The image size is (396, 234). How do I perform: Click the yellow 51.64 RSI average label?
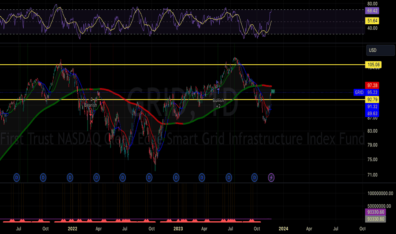[372, 21]
